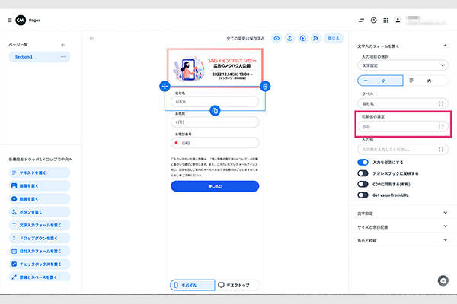
Task: Click the help question mark icon
Action: 373,19
